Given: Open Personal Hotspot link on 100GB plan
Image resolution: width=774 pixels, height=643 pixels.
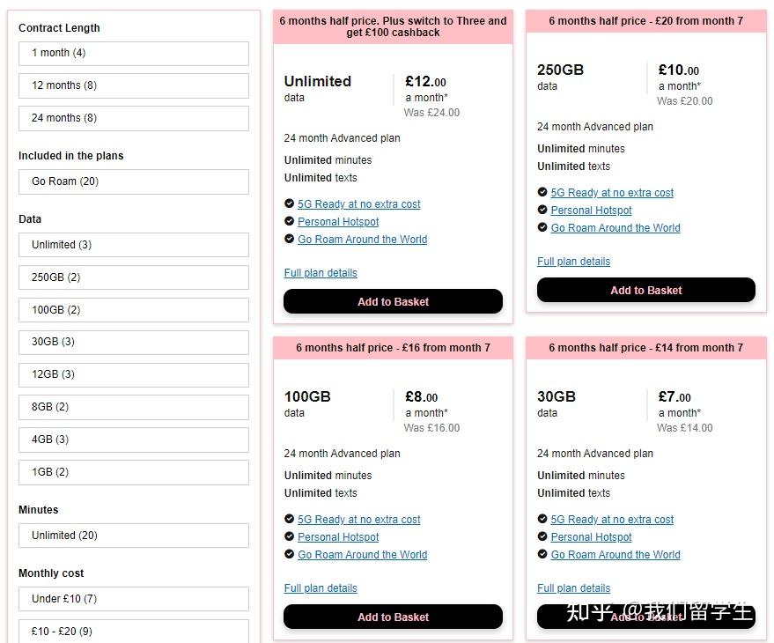Looking at the screenshot, I should (x=338, y=537).
